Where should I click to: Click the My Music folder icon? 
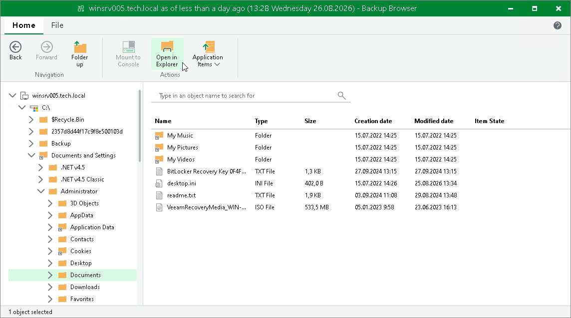[x=159, y=136]
